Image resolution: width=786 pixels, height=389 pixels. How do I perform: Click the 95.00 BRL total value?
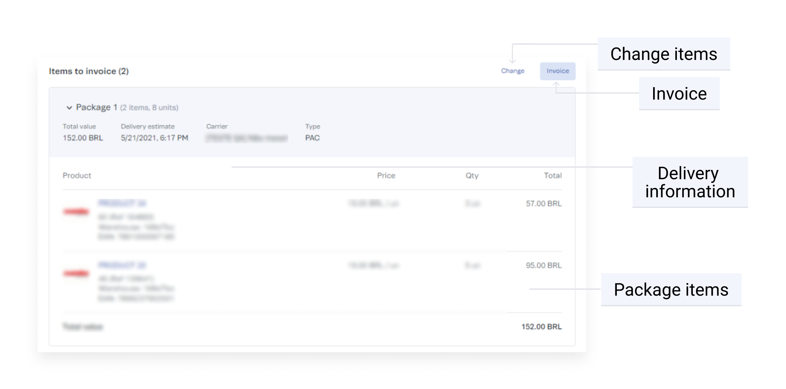(x=543, y=265)
